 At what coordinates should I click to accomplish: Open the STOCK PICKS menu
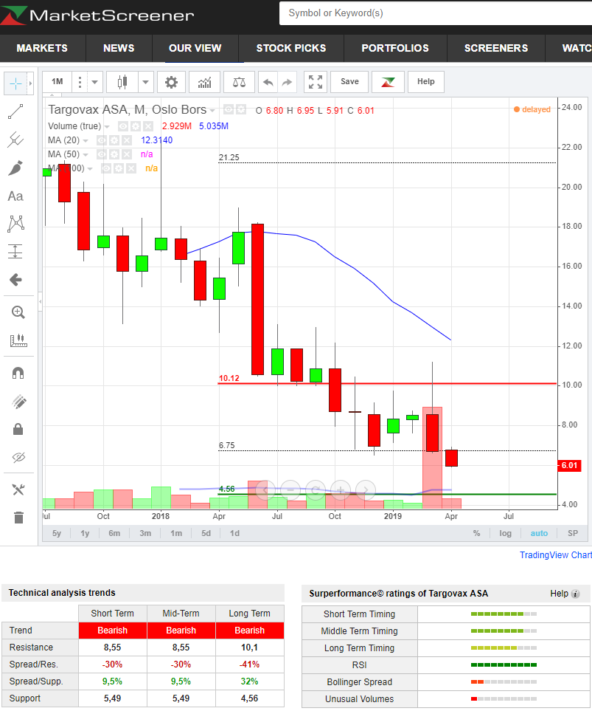coord(291,48)
